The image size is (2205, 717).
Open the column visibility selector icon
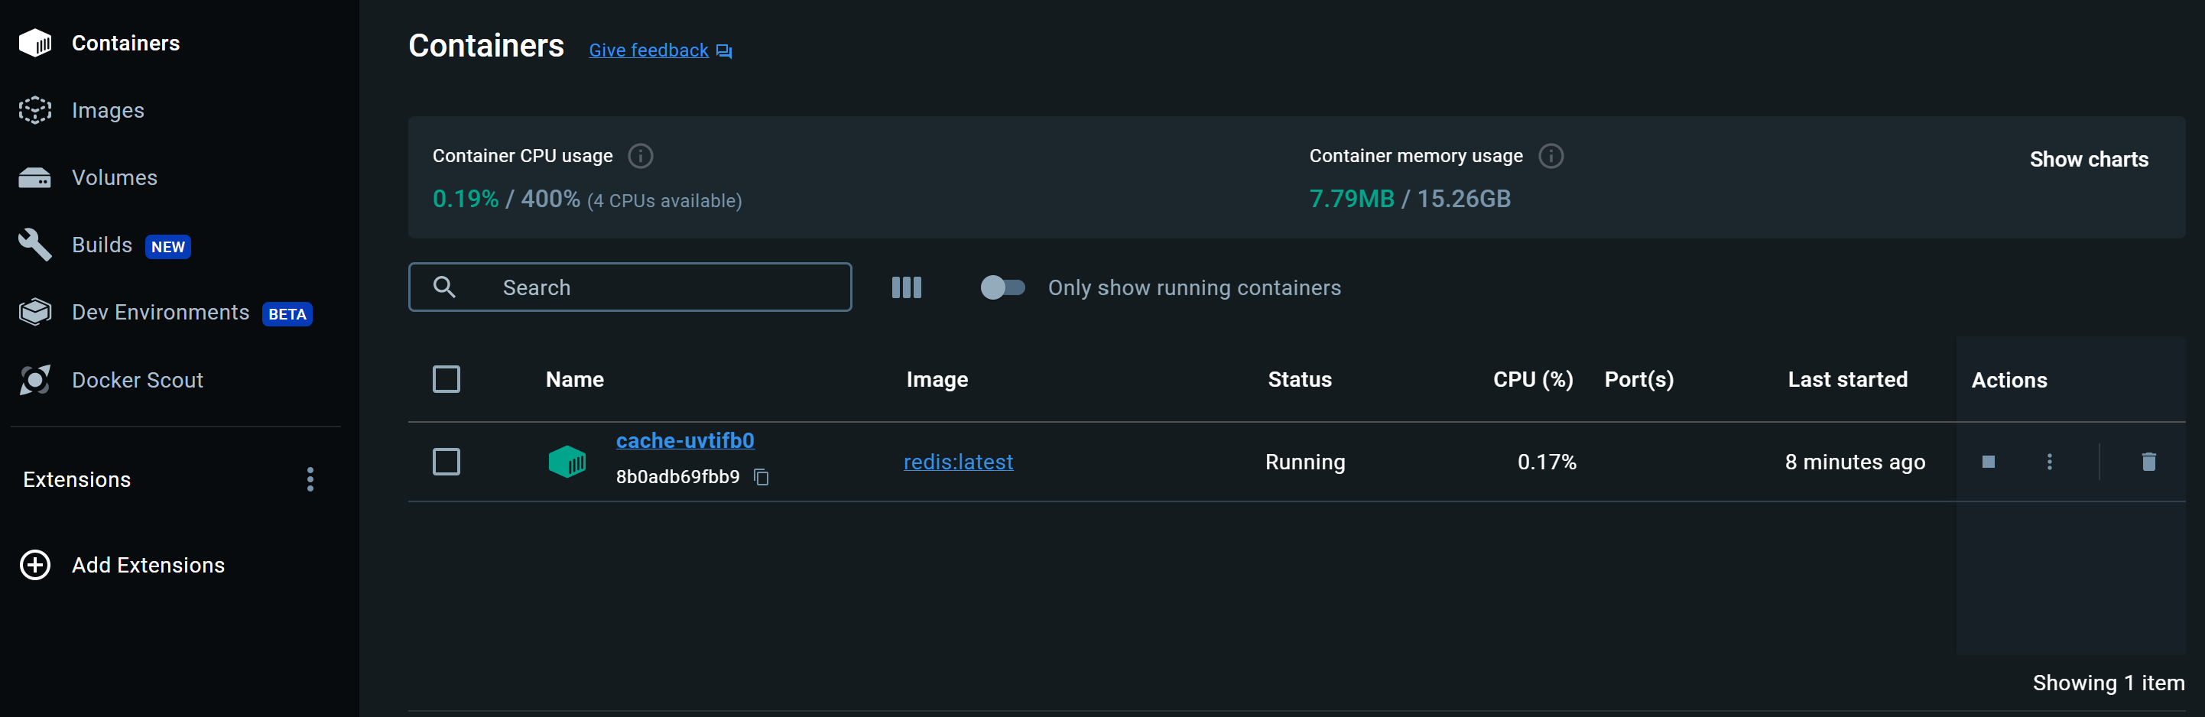click(x=907, y=287)
